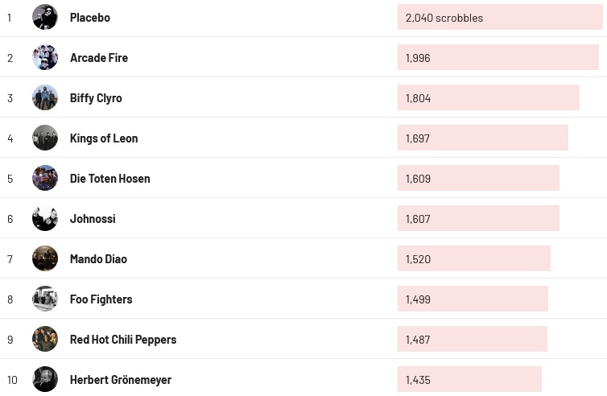Open the Placebo artist link
607x396 pixels.
click(90, 18)
